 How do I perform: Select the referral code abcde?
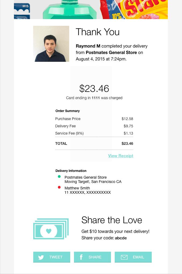pyautogui.click(x=121, y=238)
